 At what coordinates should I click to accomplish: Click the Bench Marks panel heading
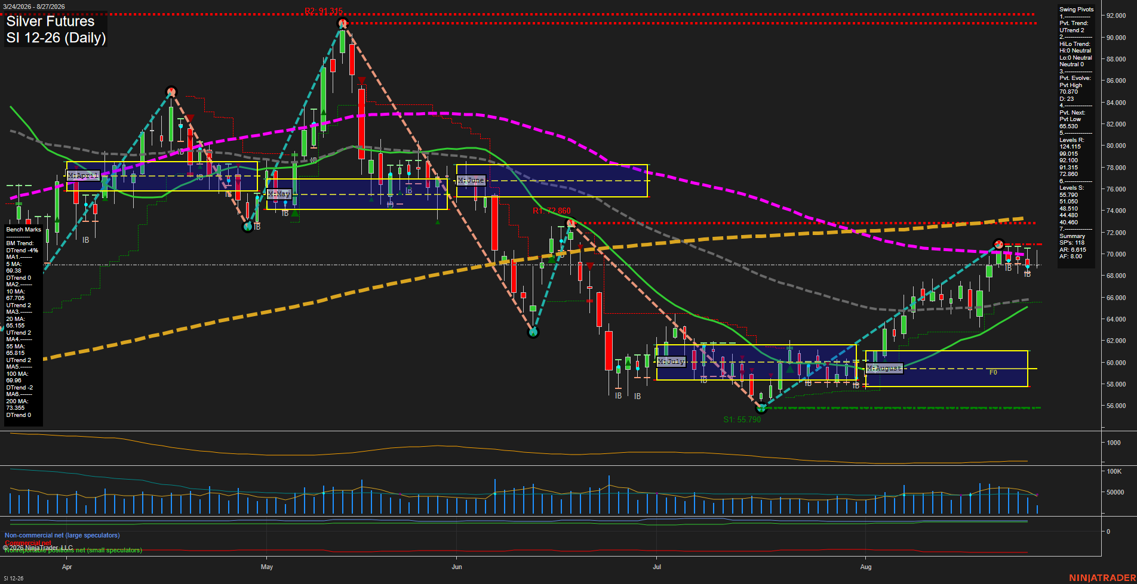(x=24, y=230)
